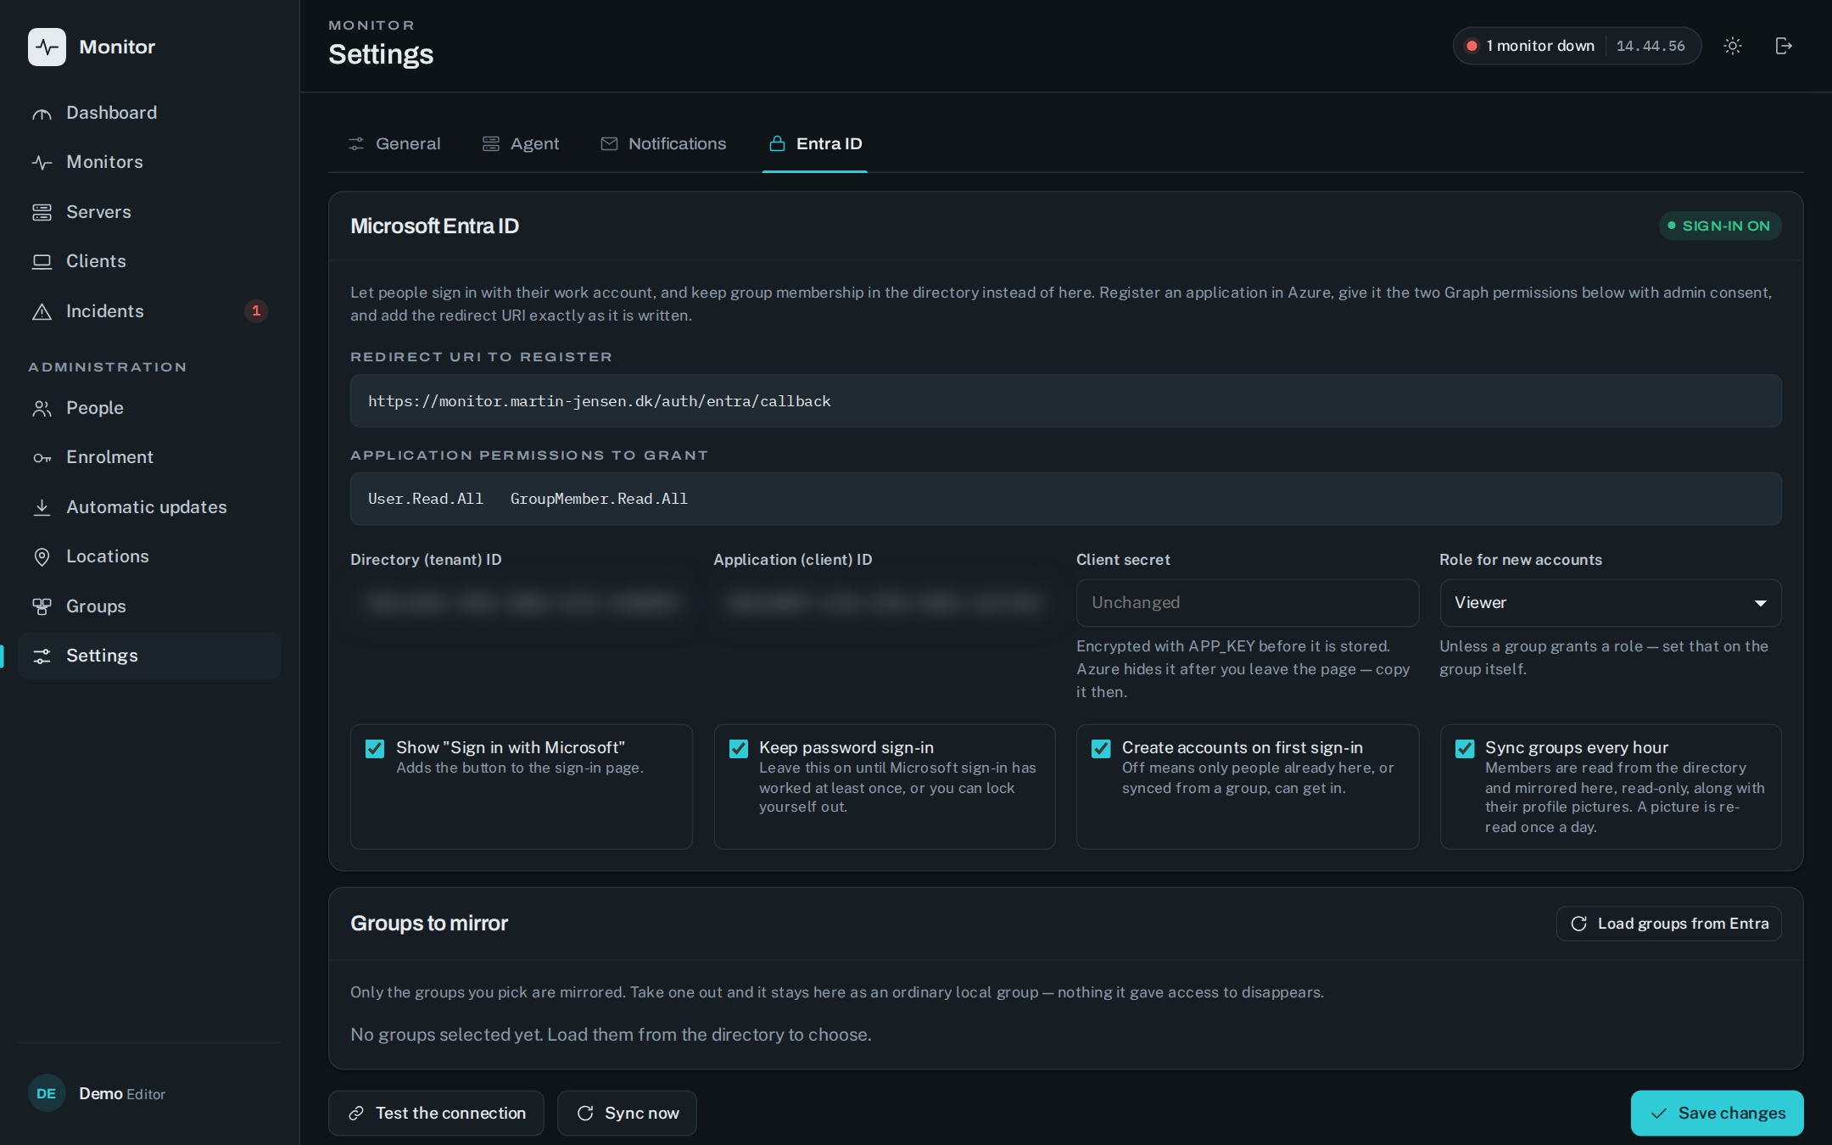The width and height of the screenshot is (1832, 1145).
Task: Open Automatic updates
Action: tap(149, 507)
